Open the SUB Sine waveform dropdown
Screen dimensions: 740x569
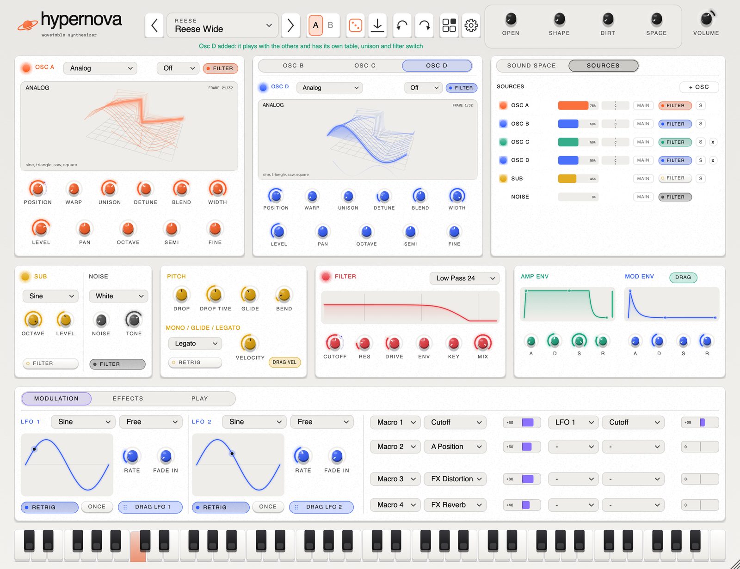pos(50,296)
